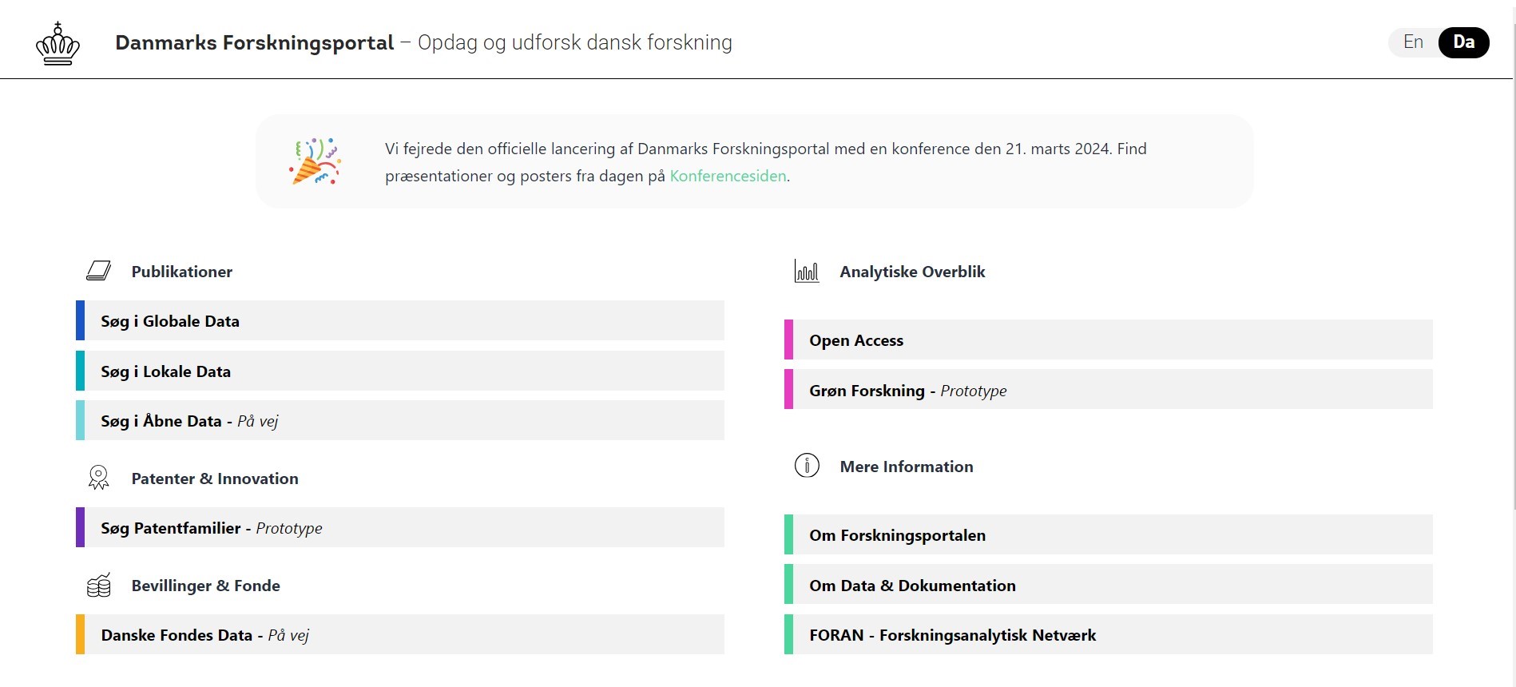Open Grøn Forskning prototype
Screen dimensions: 1516x687
click(1108, 391)
